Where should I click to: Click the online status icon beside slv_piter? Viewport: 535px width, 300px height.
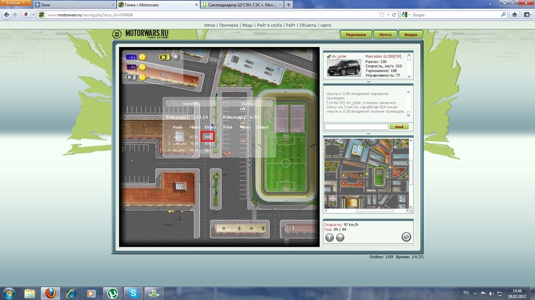tap(328, 56)
